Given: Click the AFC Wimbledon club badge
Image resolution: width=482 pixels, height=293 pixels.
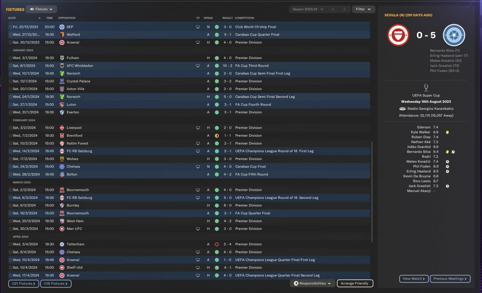Looking at the screenshot, I should tap(62, 66).
